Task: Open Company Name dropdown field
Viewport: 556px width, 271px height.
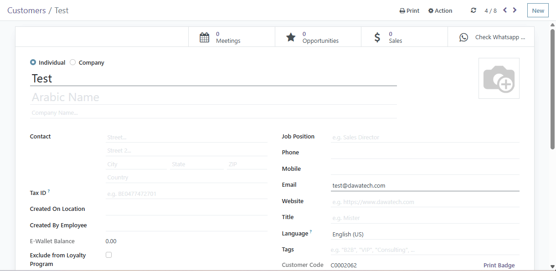Action: tap(213, 112)
